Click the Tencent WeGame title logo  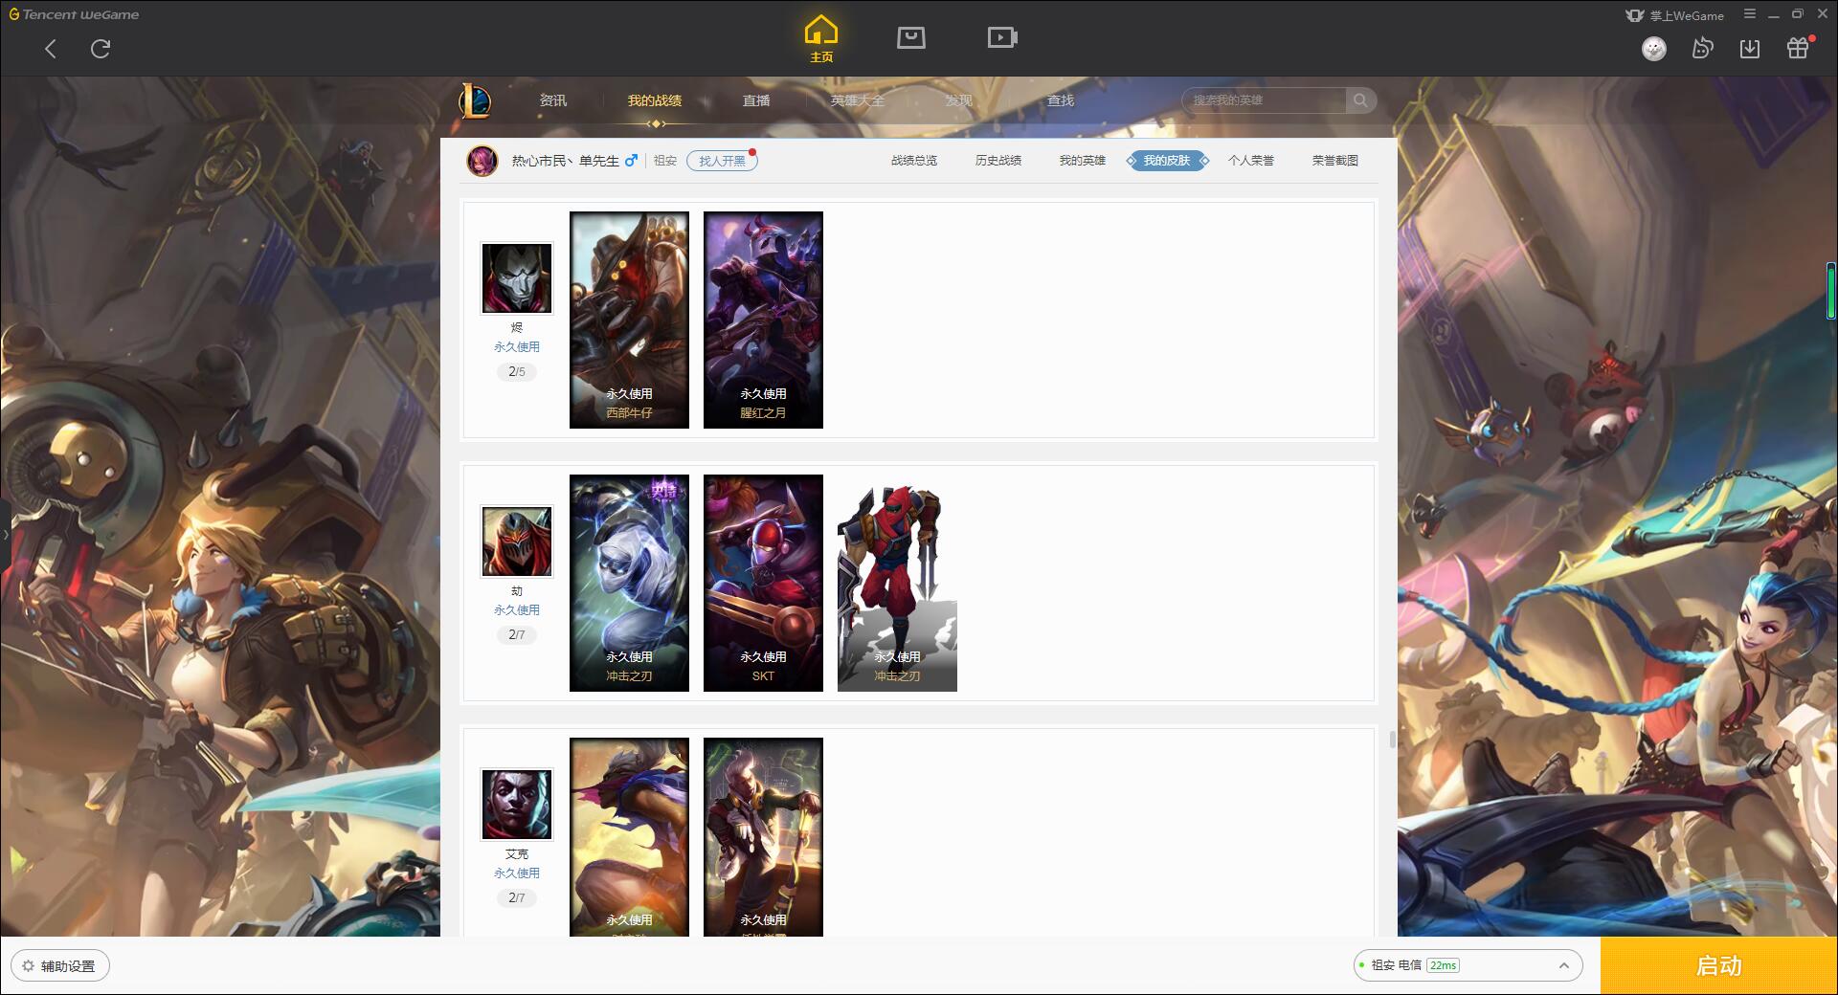[75, 14]
